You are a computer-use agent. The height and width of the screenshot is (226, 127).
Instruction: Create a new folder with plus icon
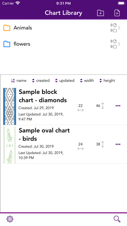[100, 13]
